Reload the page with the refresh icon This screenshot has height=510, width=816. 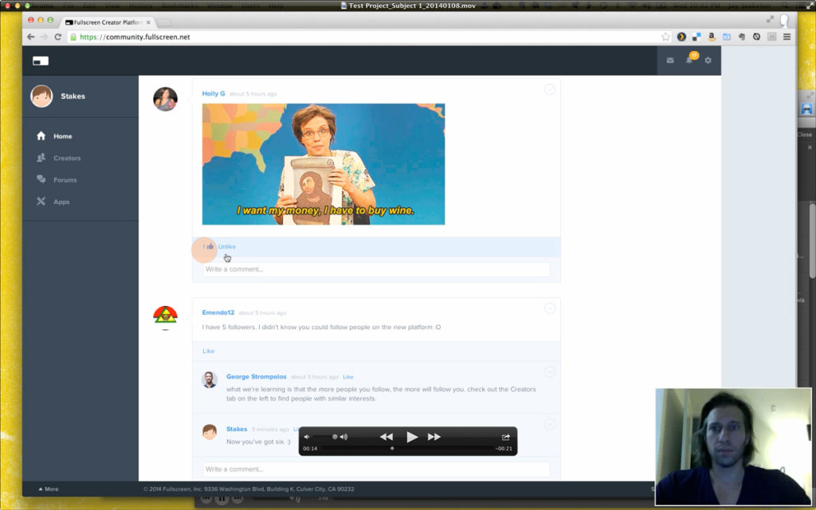click(57, 37)
